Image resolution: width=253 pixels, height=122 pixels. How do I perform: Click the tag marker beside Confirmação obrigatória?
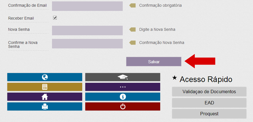[132, 6]
